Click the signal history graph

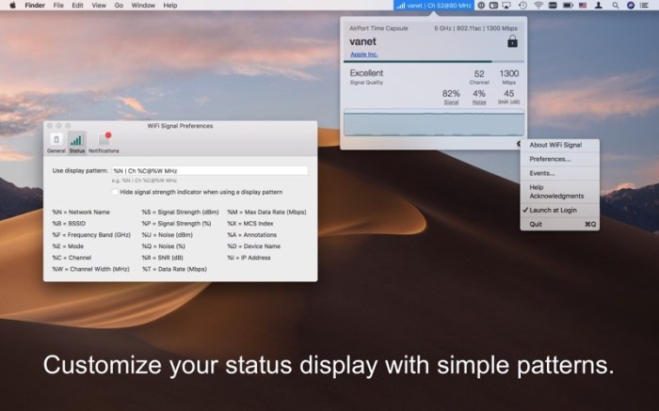coord(433,123)
